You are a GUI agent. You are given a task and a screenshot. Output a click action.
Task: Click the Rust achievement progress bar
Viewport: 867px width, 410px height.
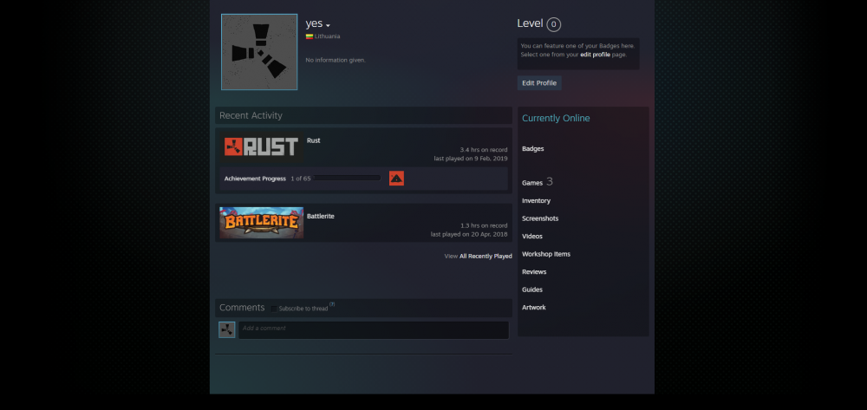(x=348, y=178)
